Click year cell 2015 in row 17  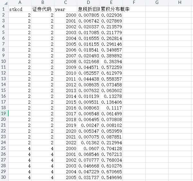(66, 102)
